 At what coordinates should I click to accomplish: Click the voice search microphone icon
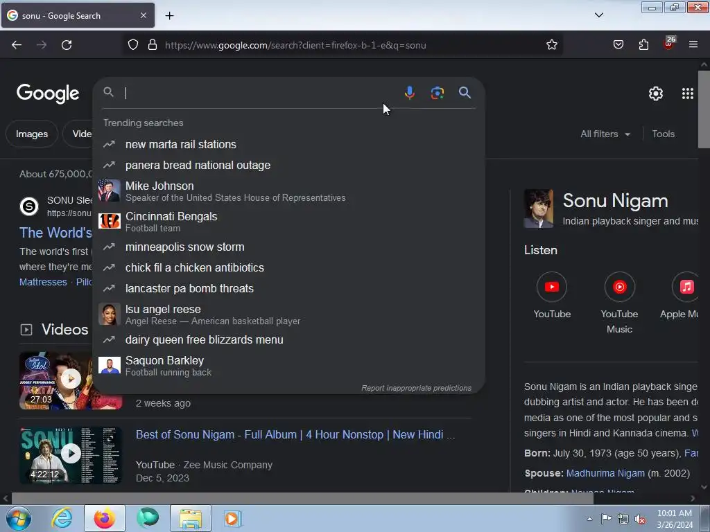click(x=409, y=93)
